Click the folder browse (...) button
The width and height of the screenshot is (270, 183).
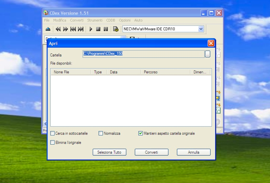pyautogui.click(x=208, y=54)
